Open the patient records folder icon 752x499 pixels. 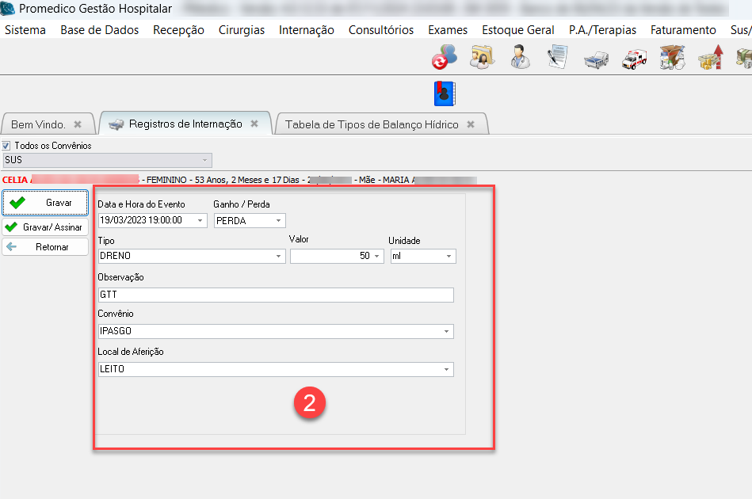[483, 57]
